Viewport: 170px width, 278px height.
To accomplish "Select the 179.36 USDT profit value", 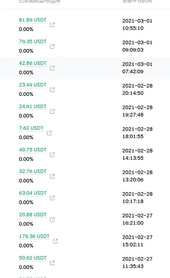I will point(34,236).
